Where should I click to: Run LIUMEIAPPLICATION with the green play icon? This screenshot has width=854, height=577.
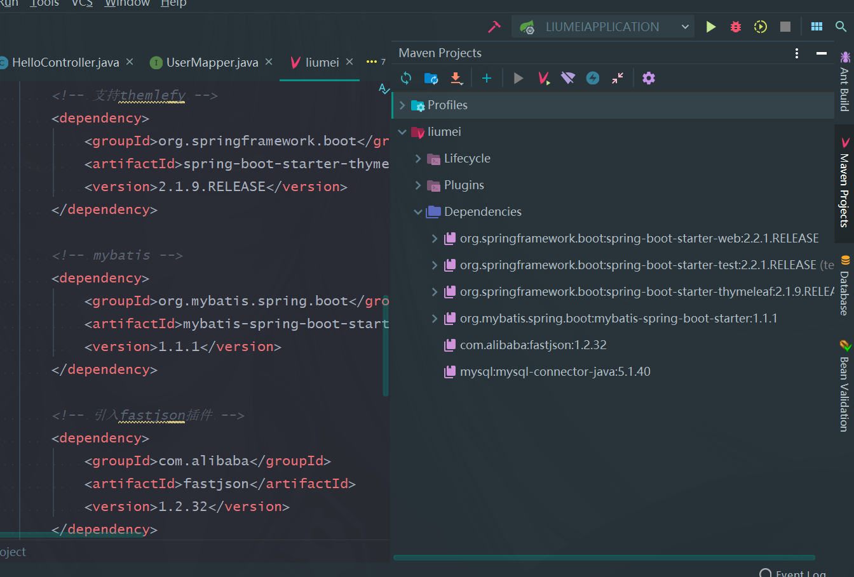pyautogui.click(x=711, y=26)
